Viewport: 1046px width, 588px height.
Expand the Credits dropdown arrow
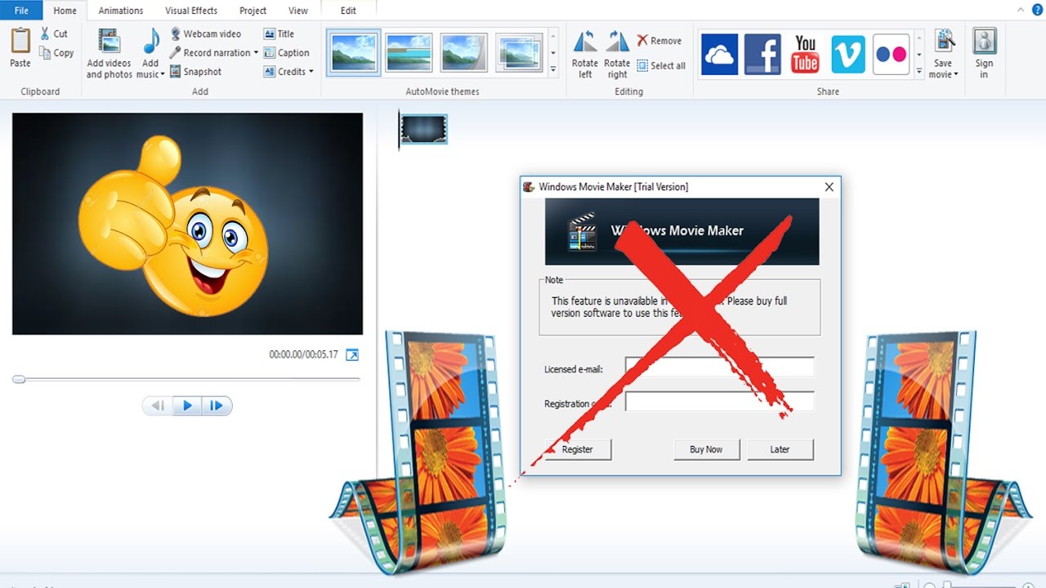(311, 72)
